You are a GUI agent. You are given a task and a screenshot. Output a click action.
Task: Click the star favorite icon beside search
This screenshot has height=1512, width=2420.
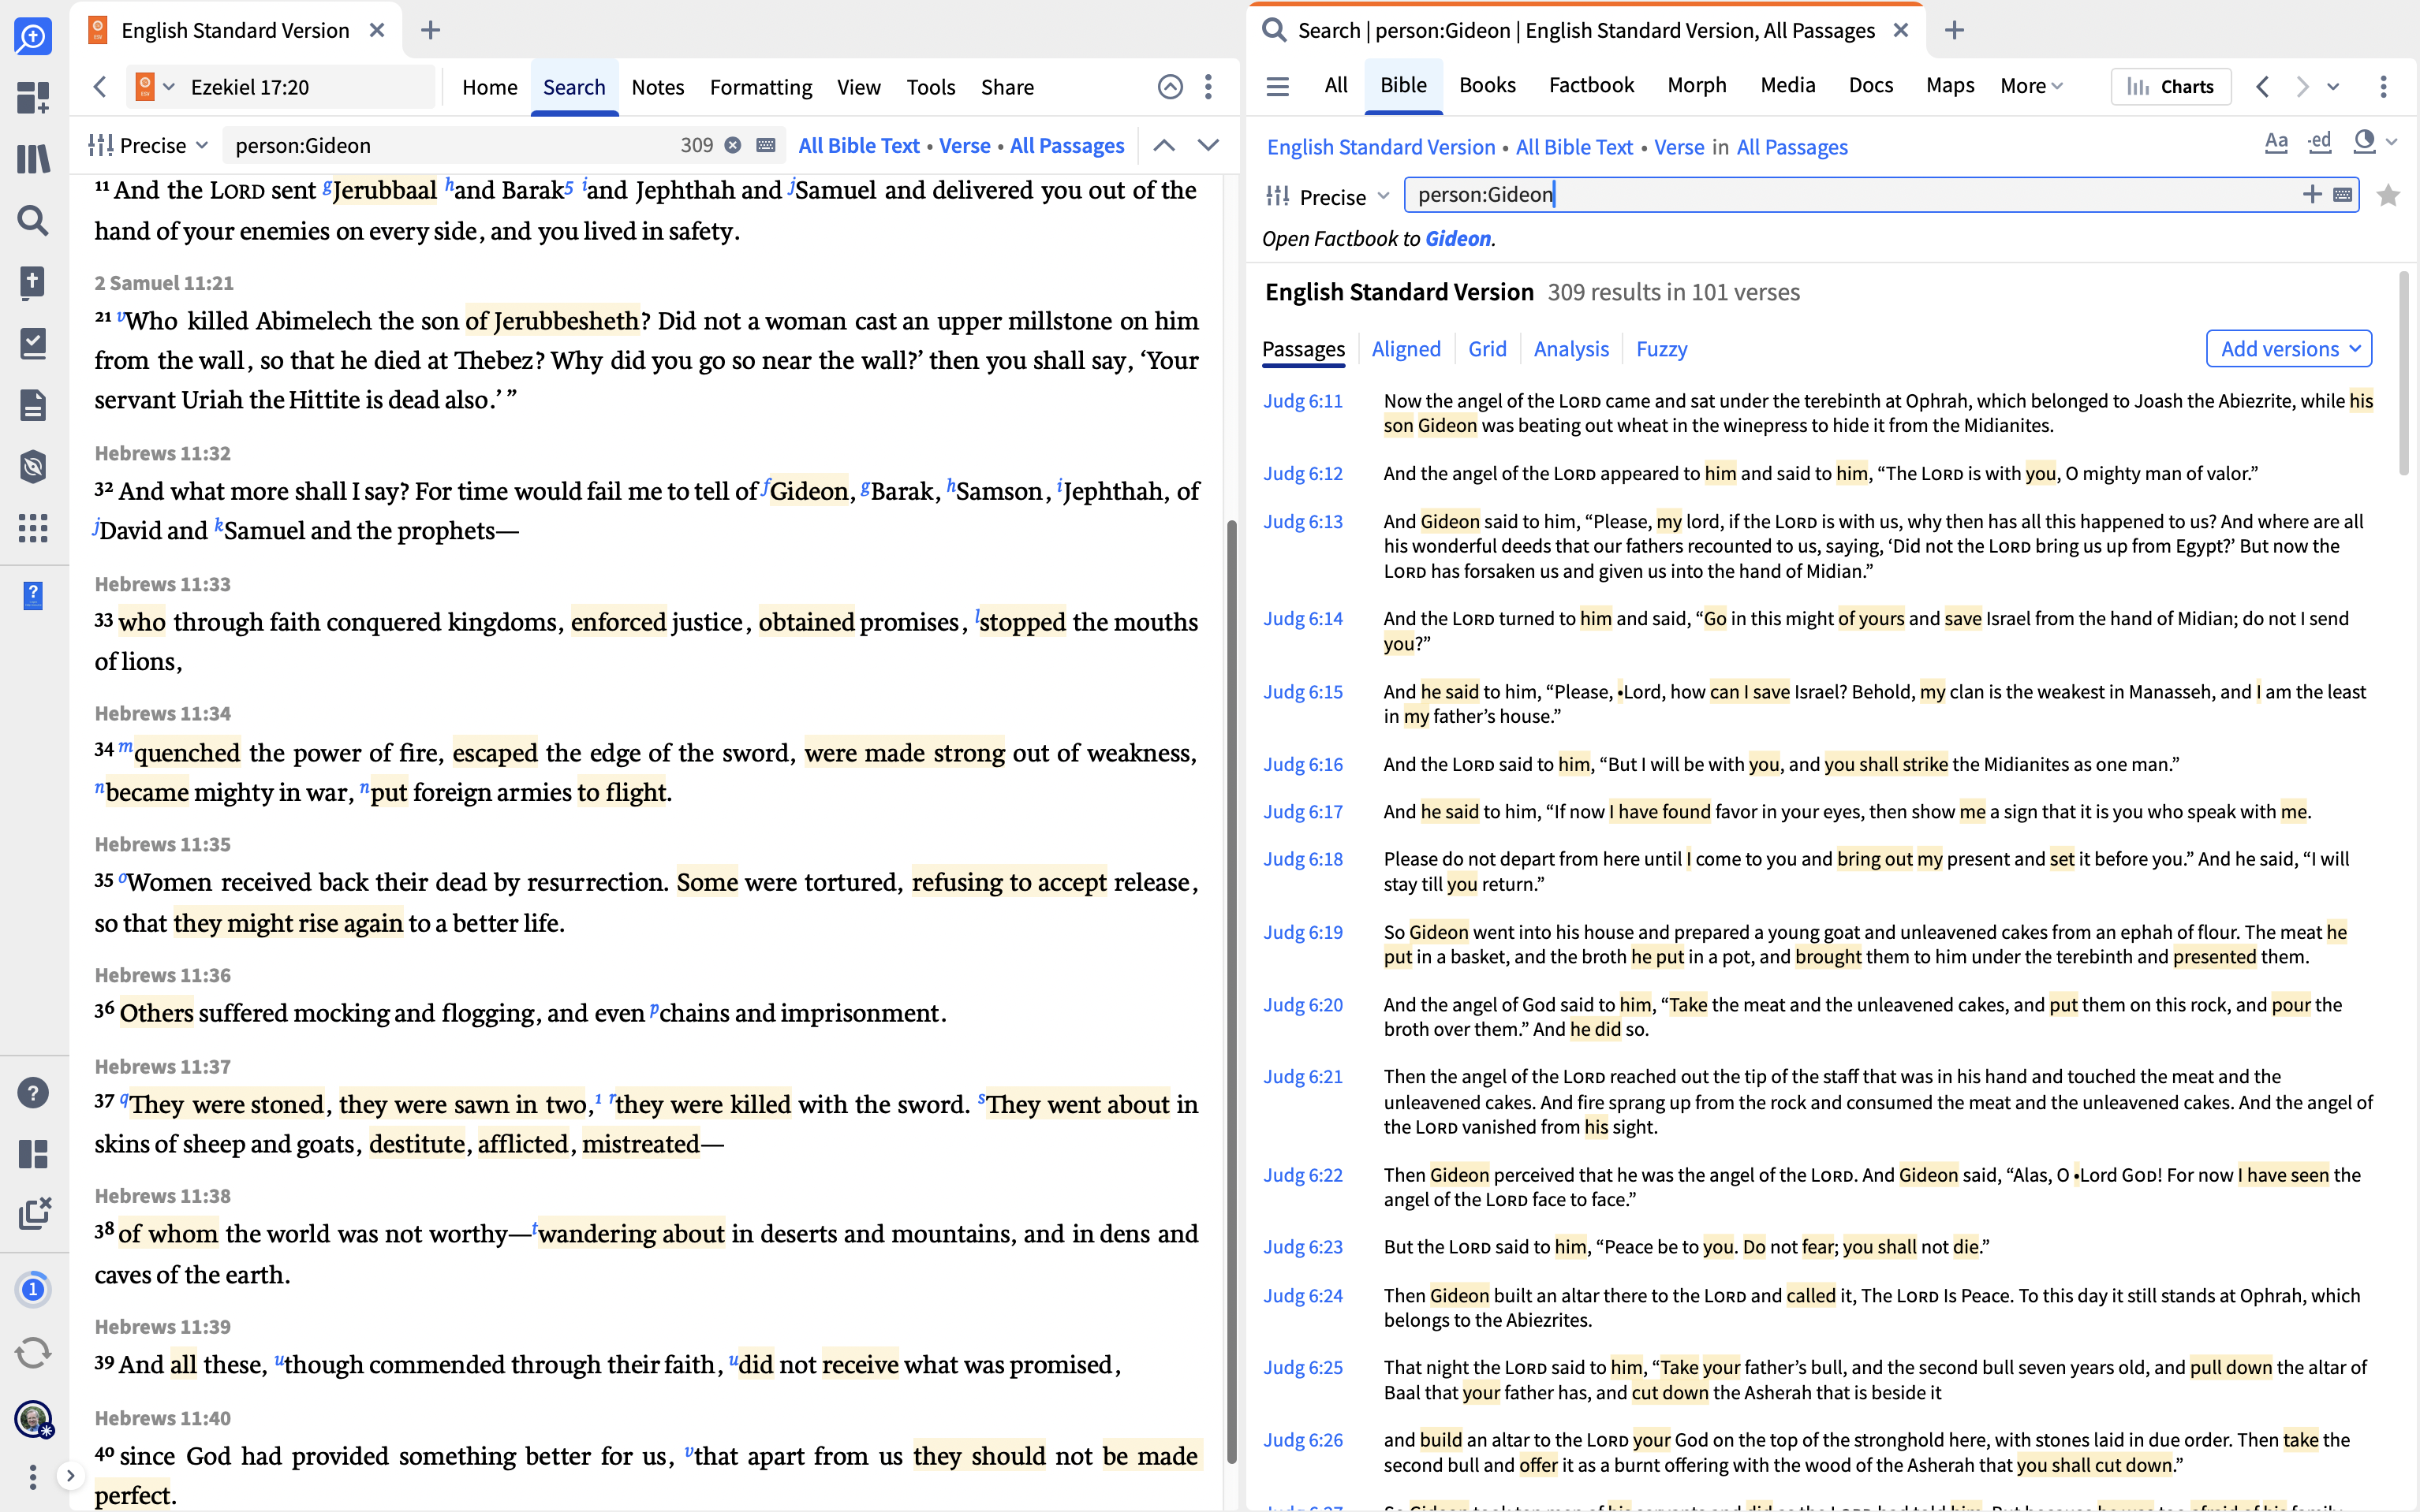pyautogui.click(x=2388, y=195)
